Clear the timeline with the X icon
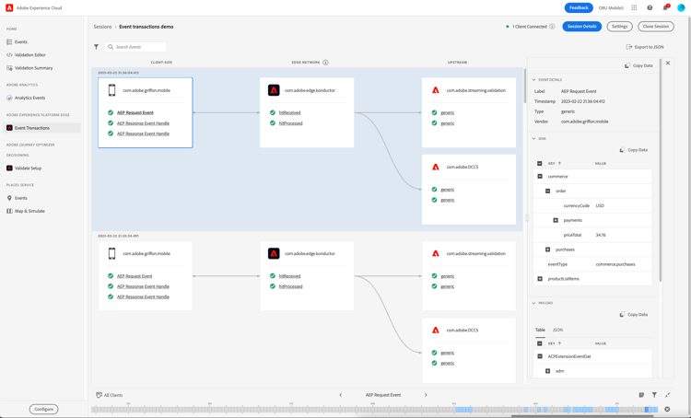Viewport: 691px width, 418px height. (x=667, y=409)
